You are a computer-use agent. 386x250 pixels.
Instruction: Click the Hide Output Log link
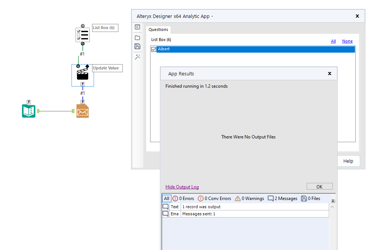[182, 186]
